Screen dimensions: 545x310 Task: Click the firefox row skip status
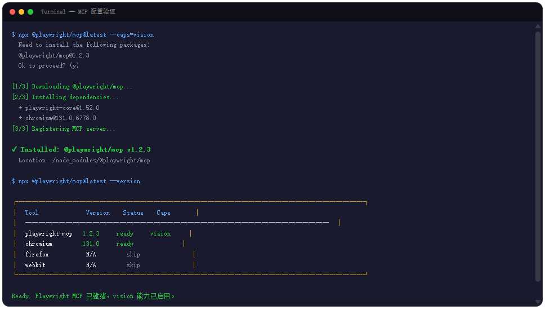133,254
